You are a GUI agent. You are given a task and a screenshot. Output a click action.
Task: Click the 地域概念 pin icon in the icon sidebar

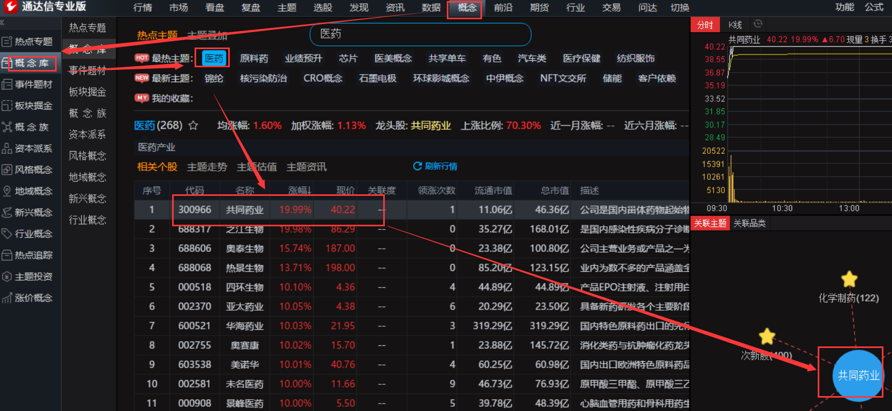pos(7,191)
